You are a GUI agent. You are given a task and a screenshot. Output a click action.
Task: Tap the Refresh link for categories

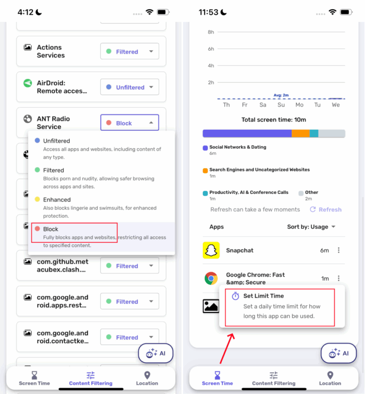[325, 209]
